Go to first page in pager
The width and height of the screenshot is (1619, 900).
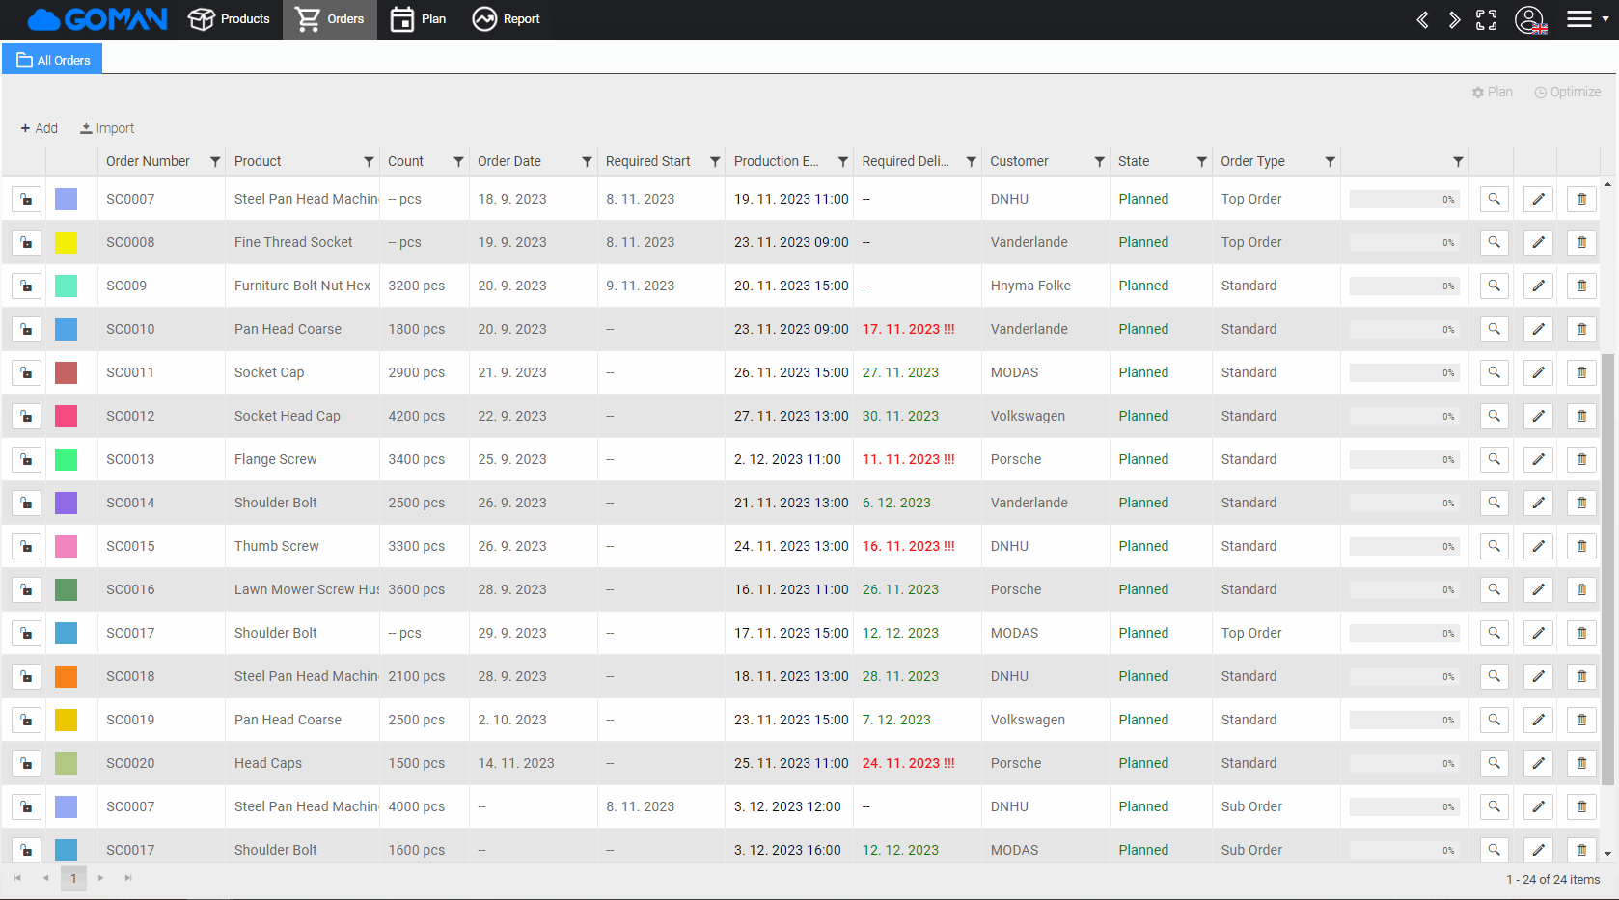pos(17,878)
